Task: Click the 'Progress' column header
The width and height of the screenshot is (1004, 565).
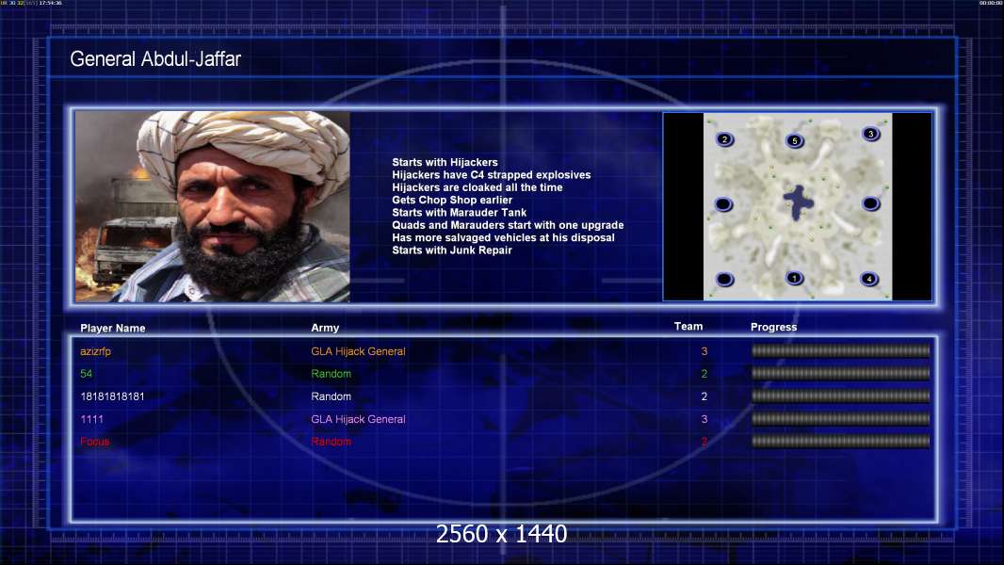Action: [x=773, y=327]
